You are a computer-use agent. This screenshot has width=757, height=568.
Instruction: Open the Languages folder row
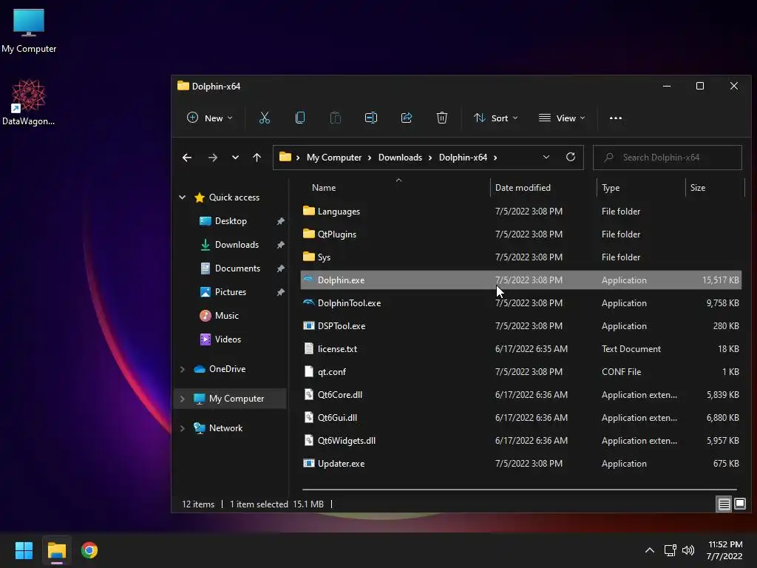pyautogui.click(x=520, y=212)
